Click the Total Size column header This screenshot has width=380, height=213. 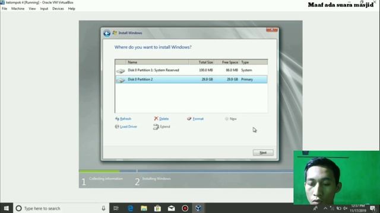tap(202, 62)
